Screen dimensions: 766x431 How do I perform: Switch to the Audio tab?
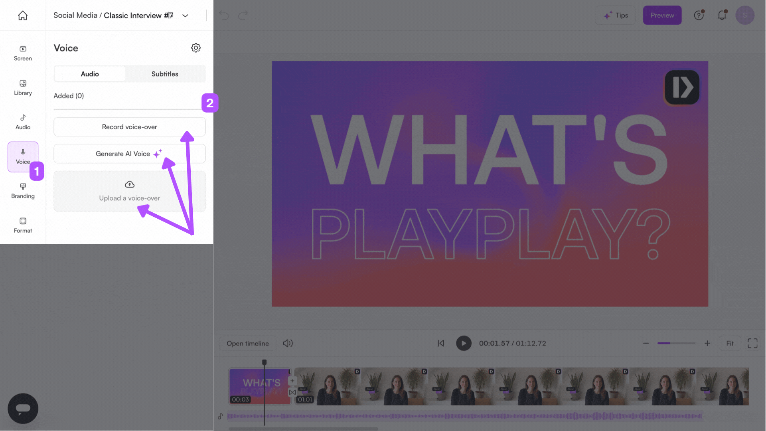[x=90, y=74]
